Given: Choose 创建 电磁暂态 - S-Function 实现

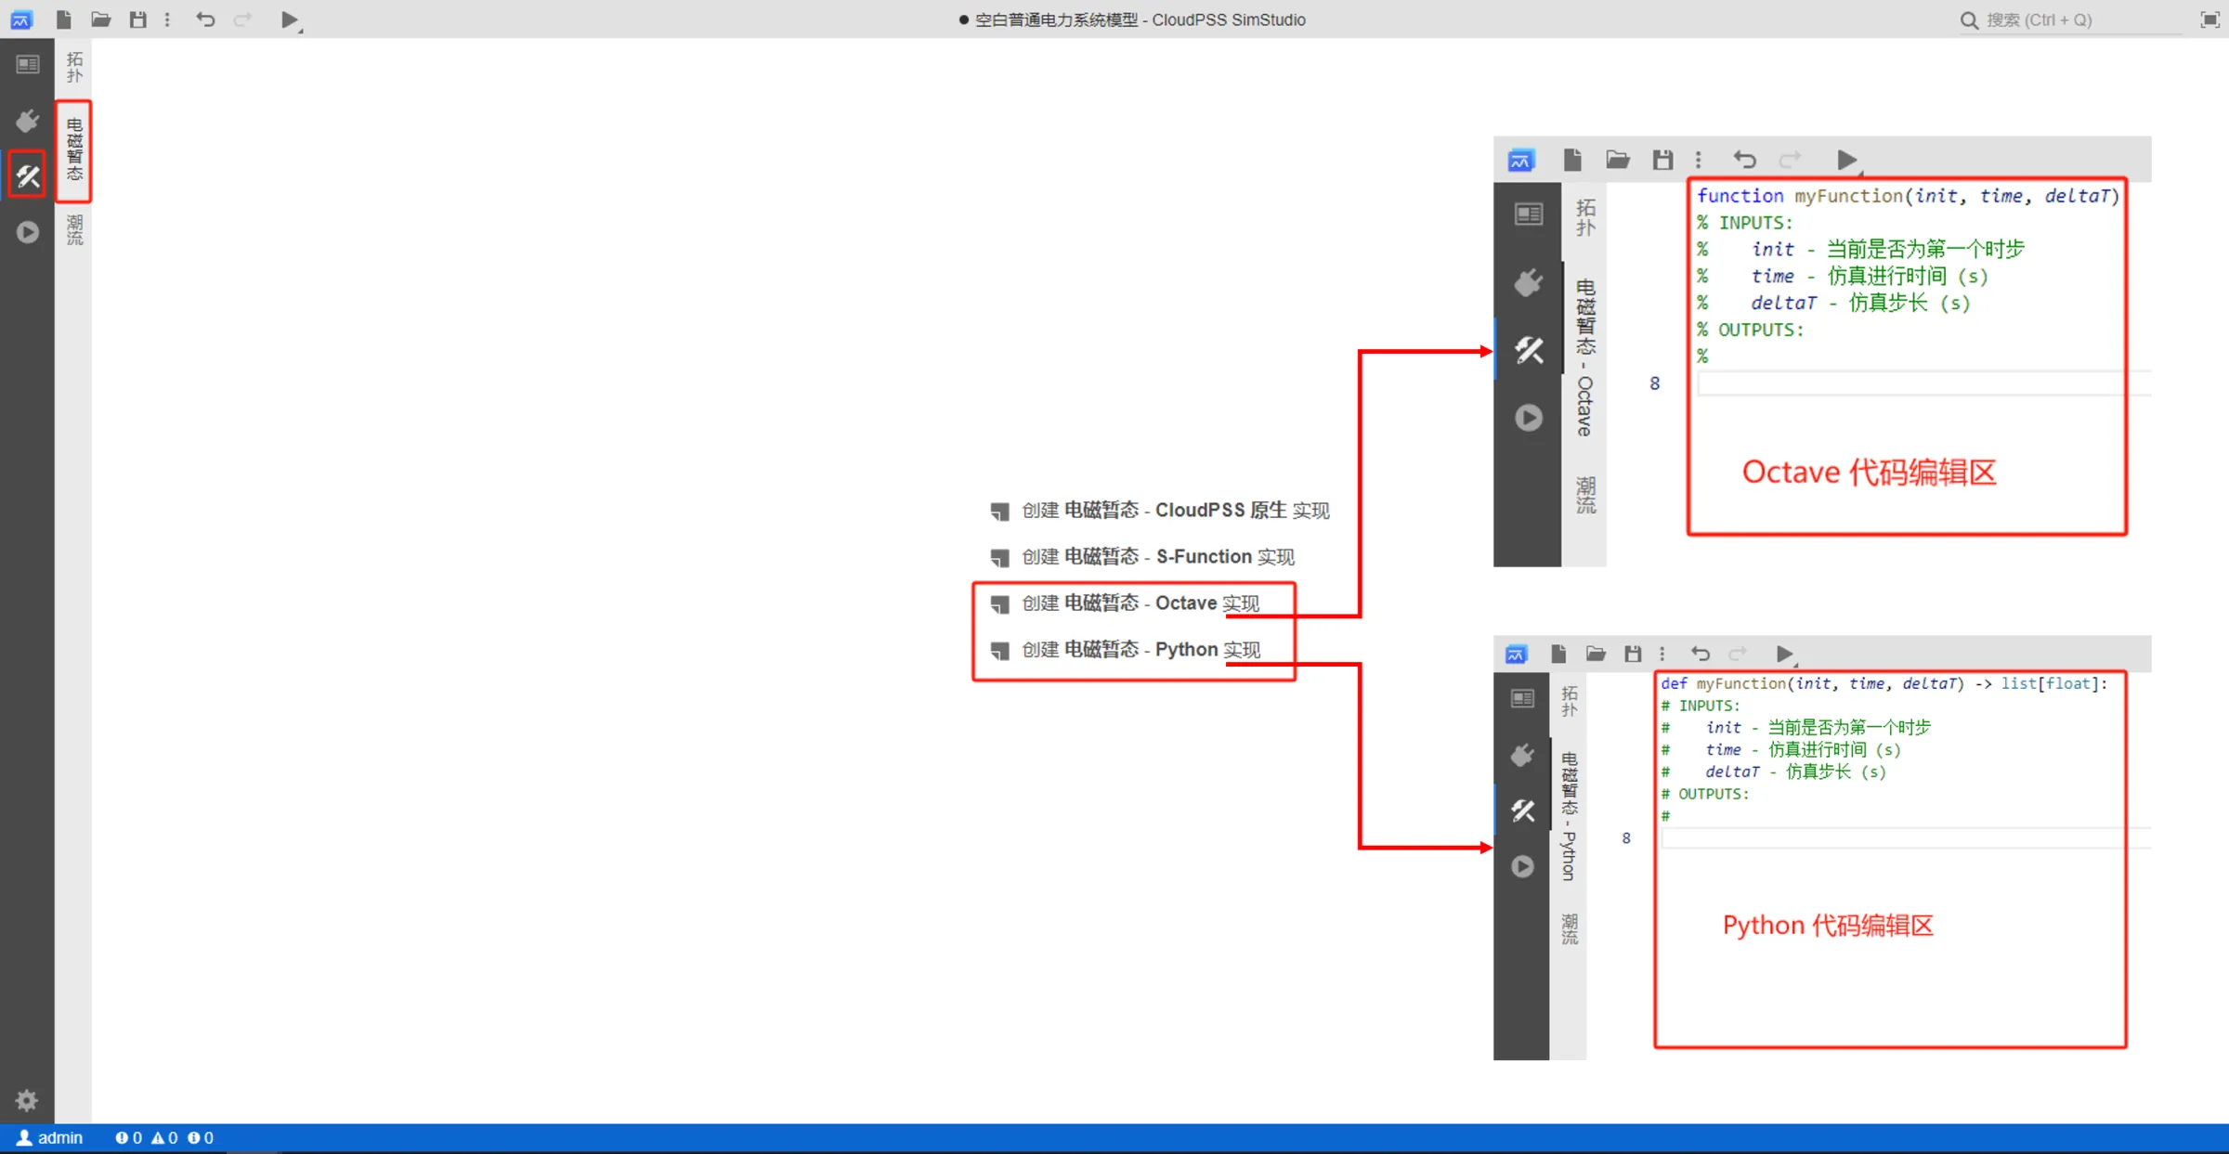Looking at the screenshot, I should [x=1142, y=557].
